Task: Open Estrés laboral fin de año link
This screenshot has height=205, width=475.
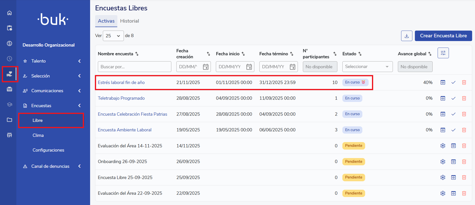Action: [x=121, y=83]
